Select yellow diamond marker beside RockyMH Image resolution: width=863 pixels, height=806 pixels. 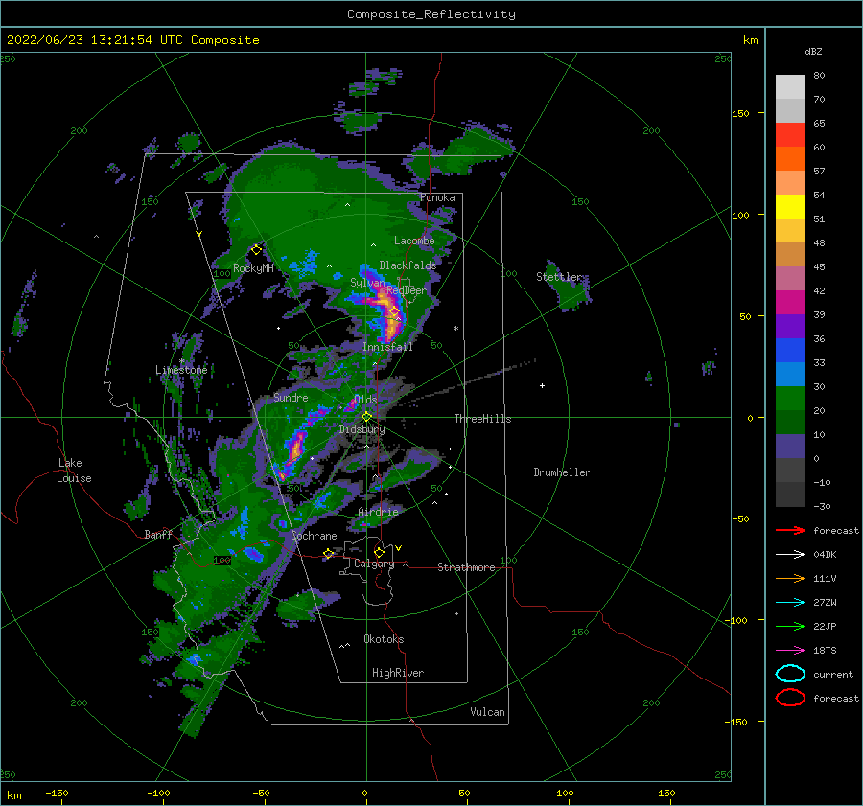[x=256, y=250]
